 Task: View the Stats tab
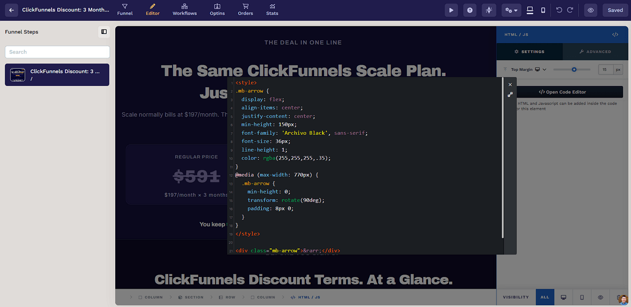click(272, 9)
